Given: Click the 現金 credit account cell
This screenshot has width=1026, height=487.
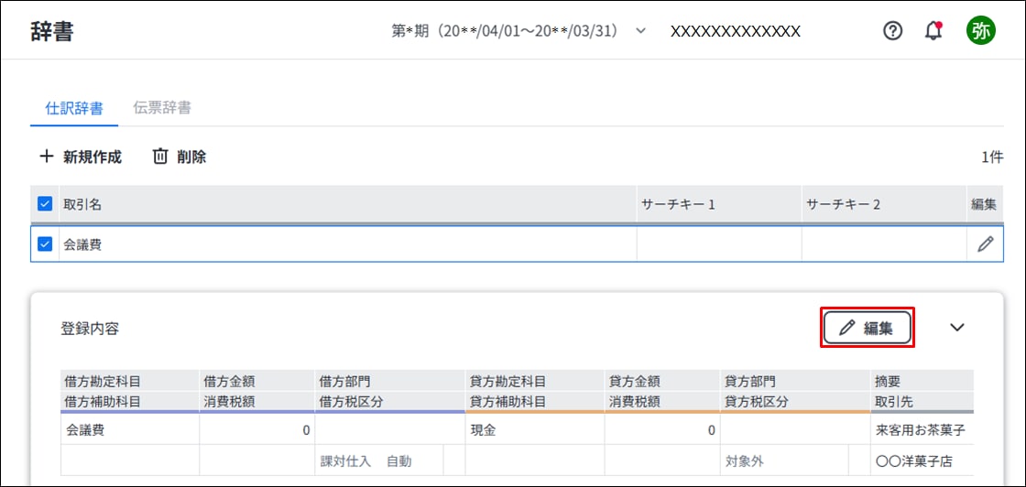Looking at the screenshot, I should (x=535, y=430).
